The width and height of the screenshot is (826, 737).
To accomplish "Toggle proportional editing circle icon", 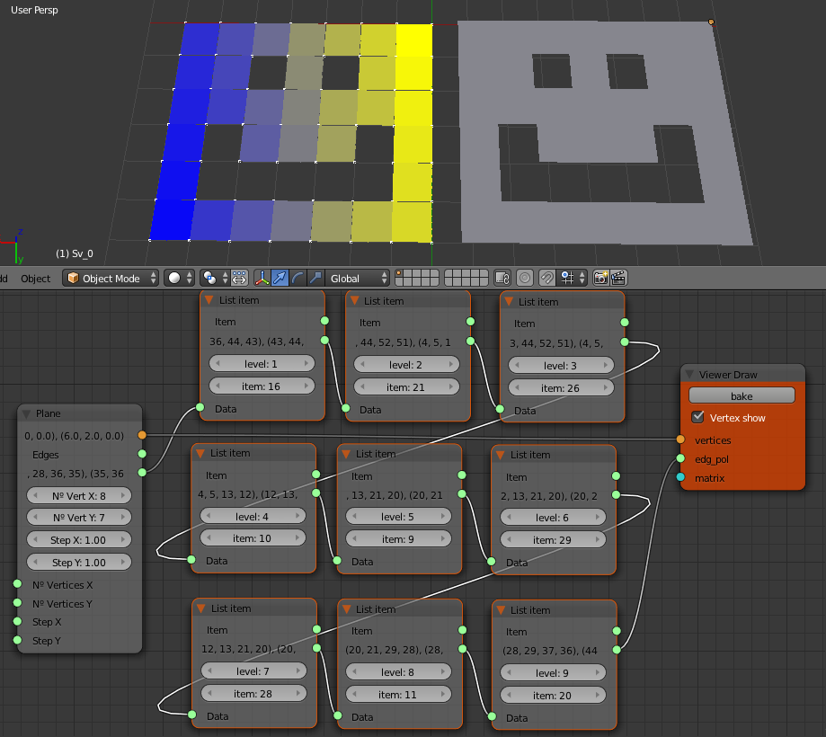I will (525, 278).
